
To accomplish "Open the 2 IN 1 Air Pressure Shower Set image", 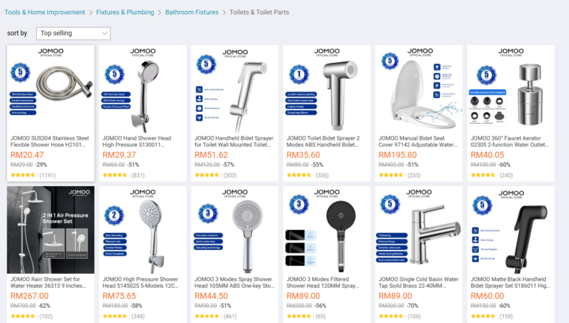I will 51,230.
